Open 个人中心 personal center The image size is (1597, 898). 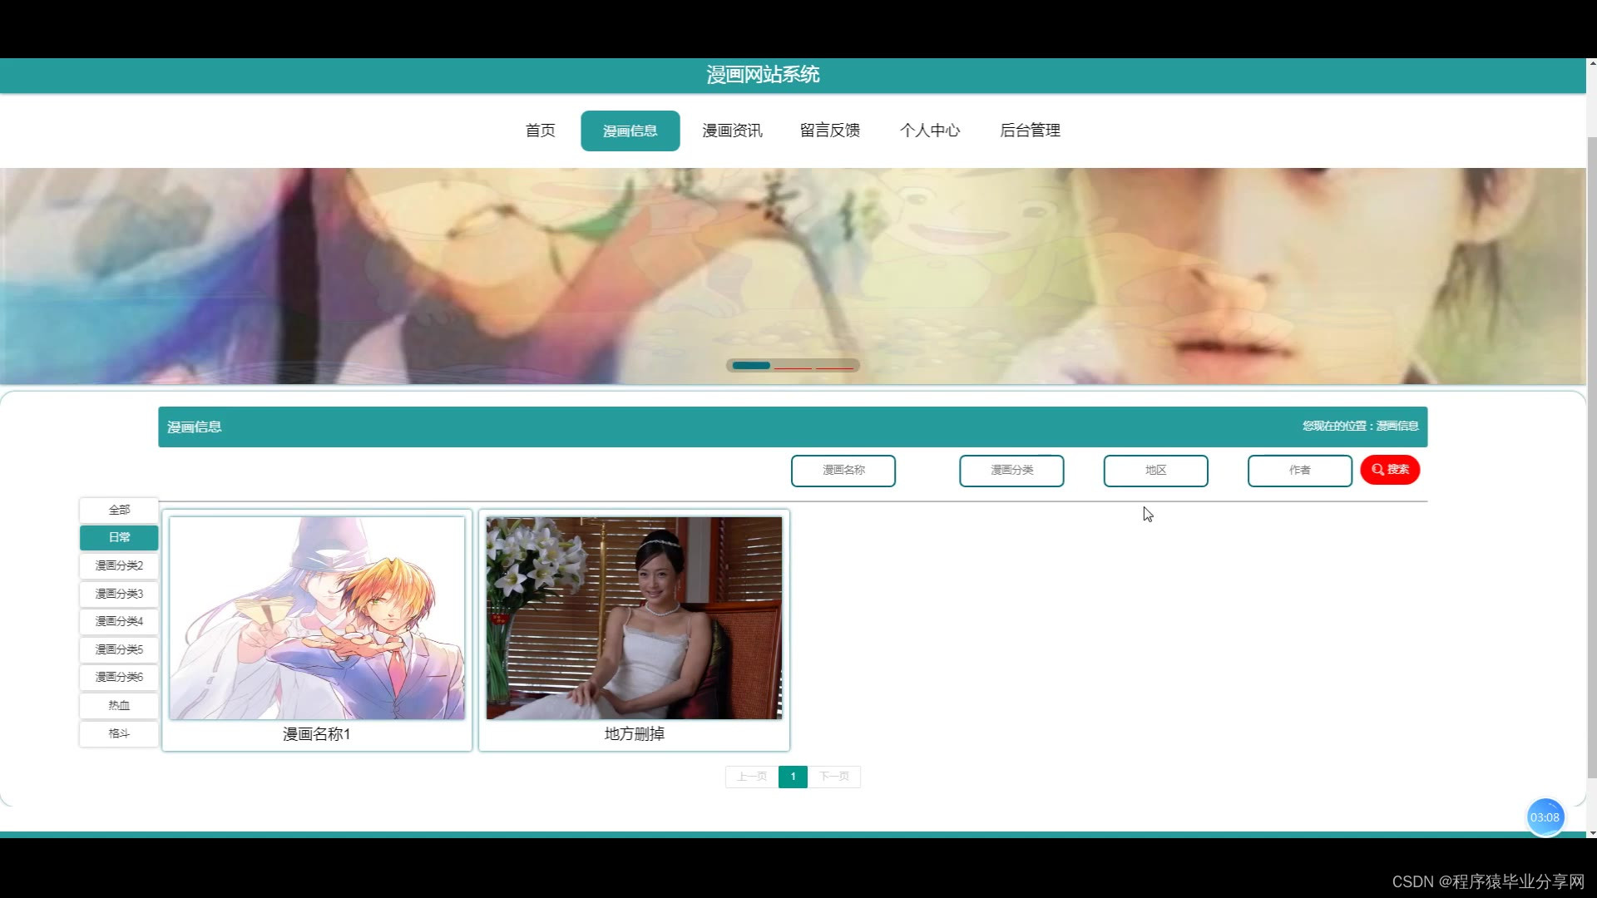point(929,131)
